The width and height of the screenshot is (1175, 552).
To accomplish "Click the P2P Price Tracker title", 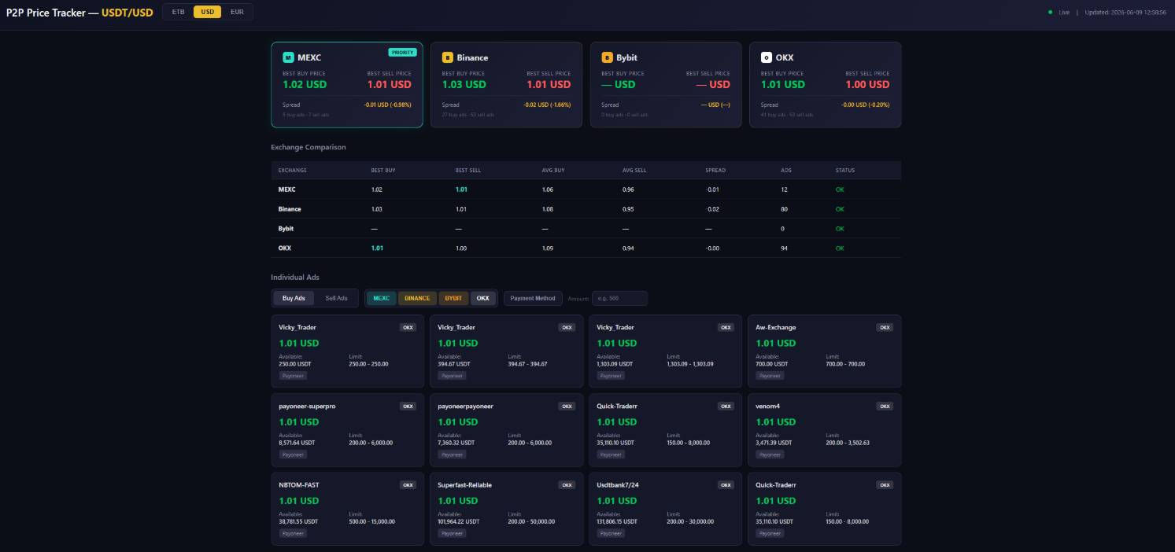I will click(x=79, y=13).
